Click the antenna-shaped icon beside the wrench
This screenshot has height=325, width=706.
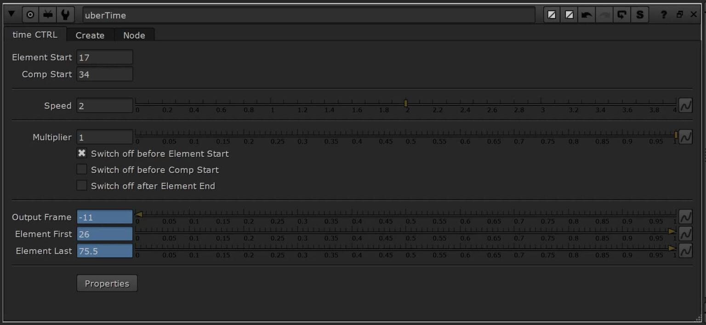coord(48,15)
